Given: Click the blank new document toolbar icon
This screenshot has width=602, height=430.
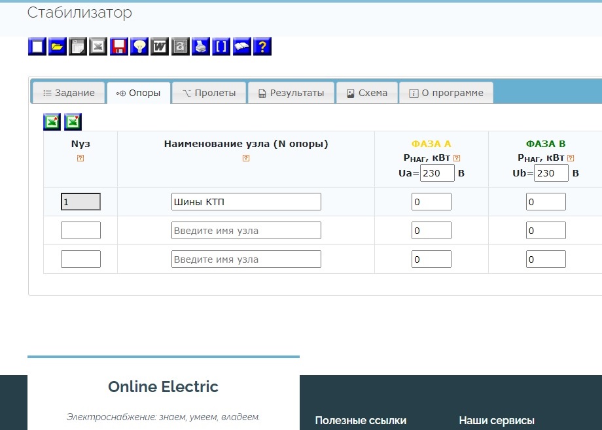Looking at the screenshot, I should [37, 46].
